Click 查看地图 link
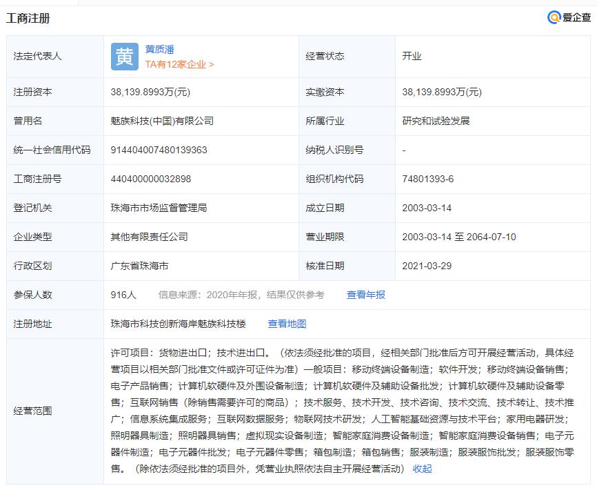Screen dimensions: 597x488 point(287,324)
